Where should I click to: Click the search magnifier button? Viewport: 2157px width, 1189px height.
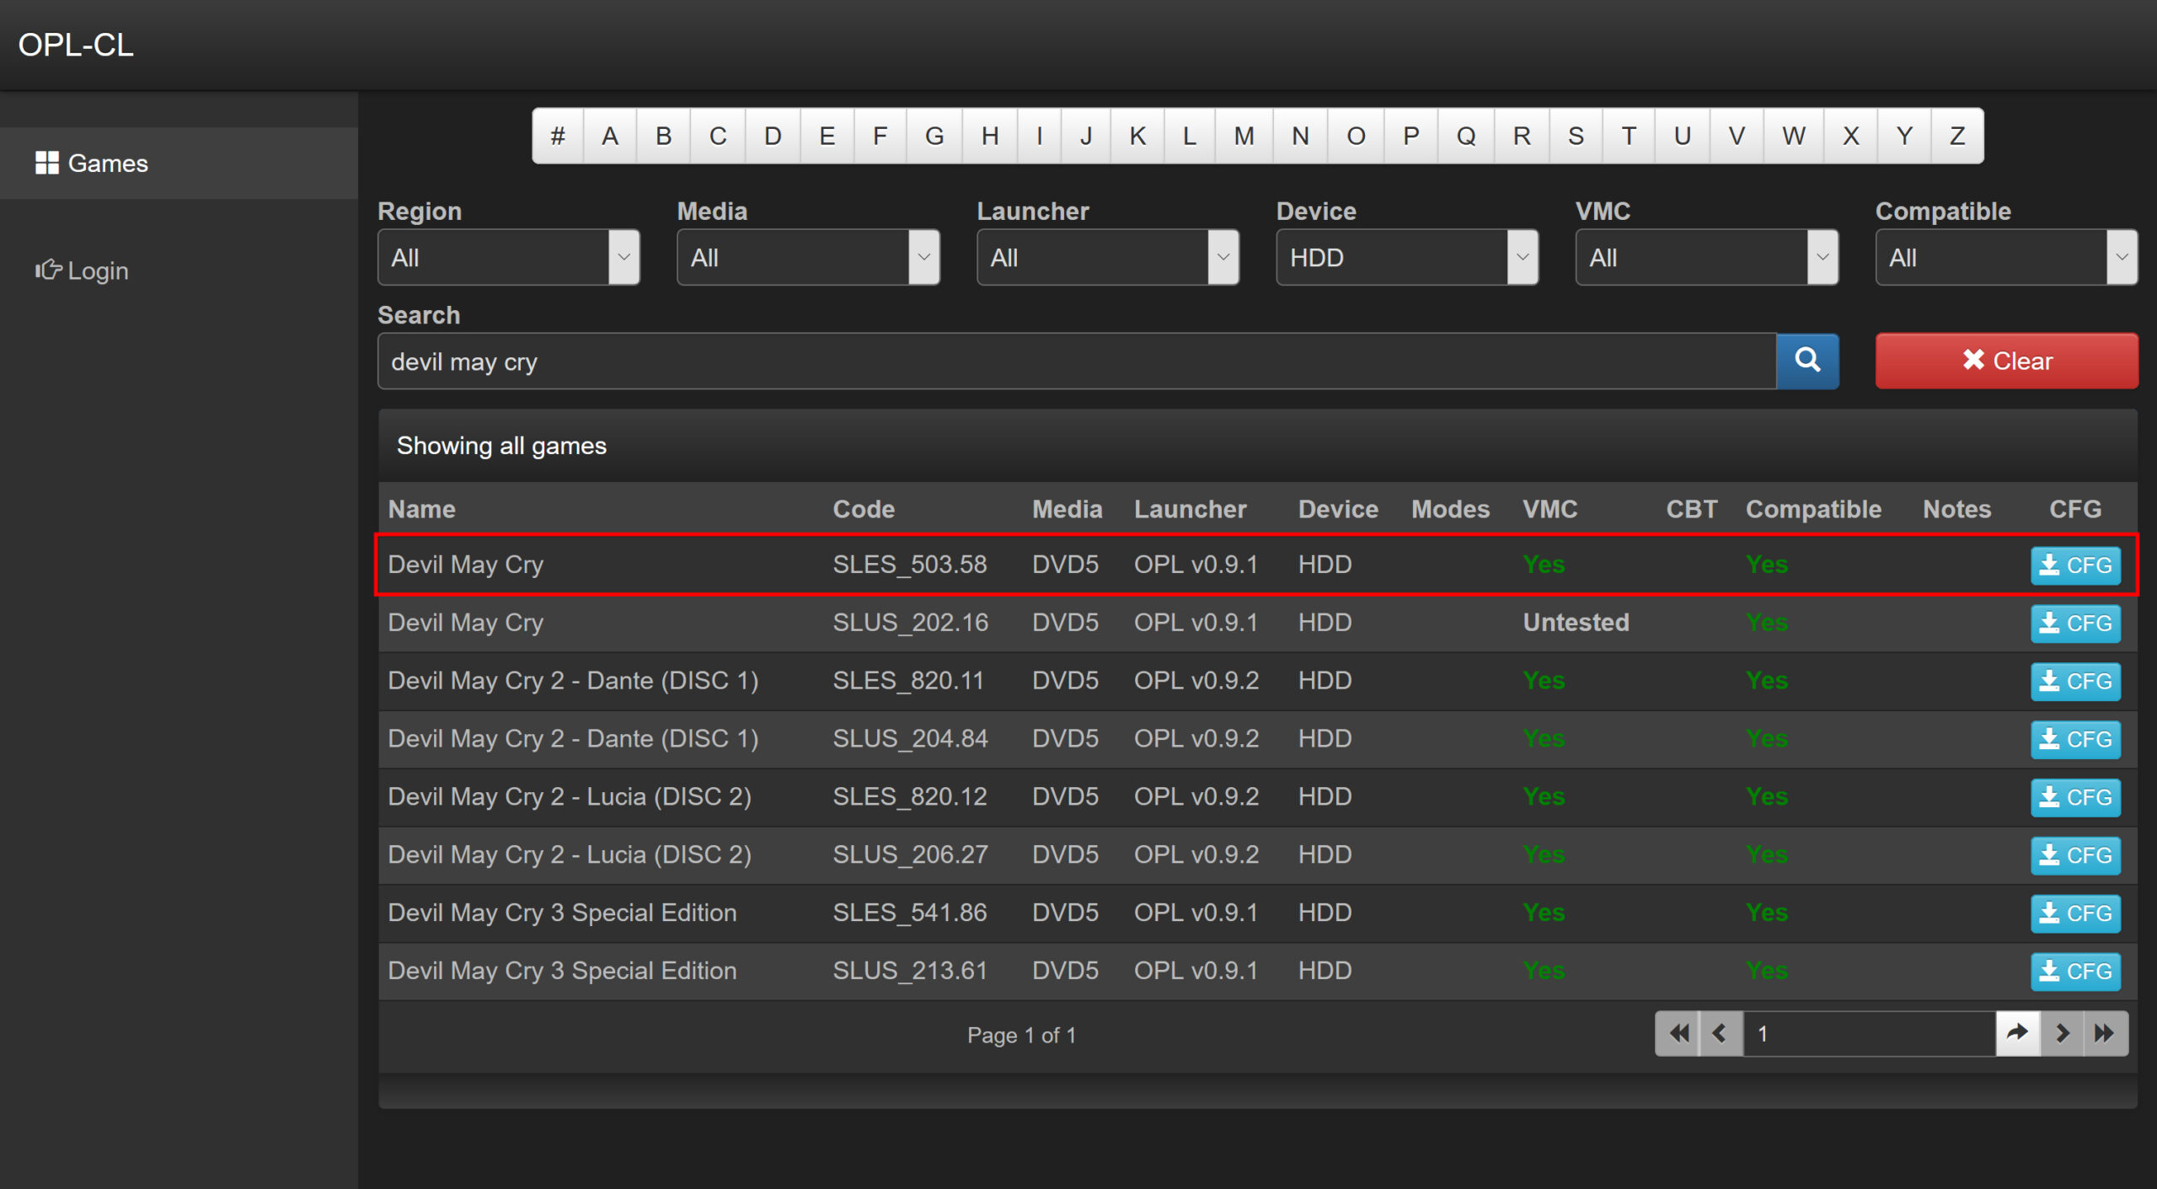pyautogui.click(x=1806, y=361)
